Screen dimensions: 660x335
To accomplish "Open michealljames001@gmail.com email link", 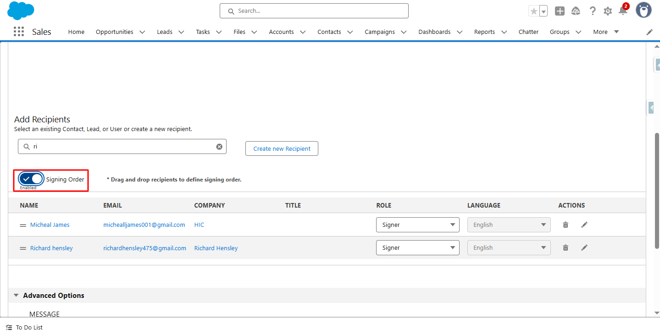I will (x=144, y=225).
